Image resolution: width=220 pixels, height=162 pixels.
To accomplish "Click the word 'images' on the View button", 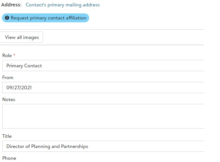I will (x=31, y=37).
